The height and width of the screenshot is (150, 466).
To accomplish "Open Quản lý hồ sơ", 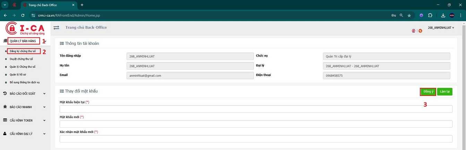I will click(17, 74).
